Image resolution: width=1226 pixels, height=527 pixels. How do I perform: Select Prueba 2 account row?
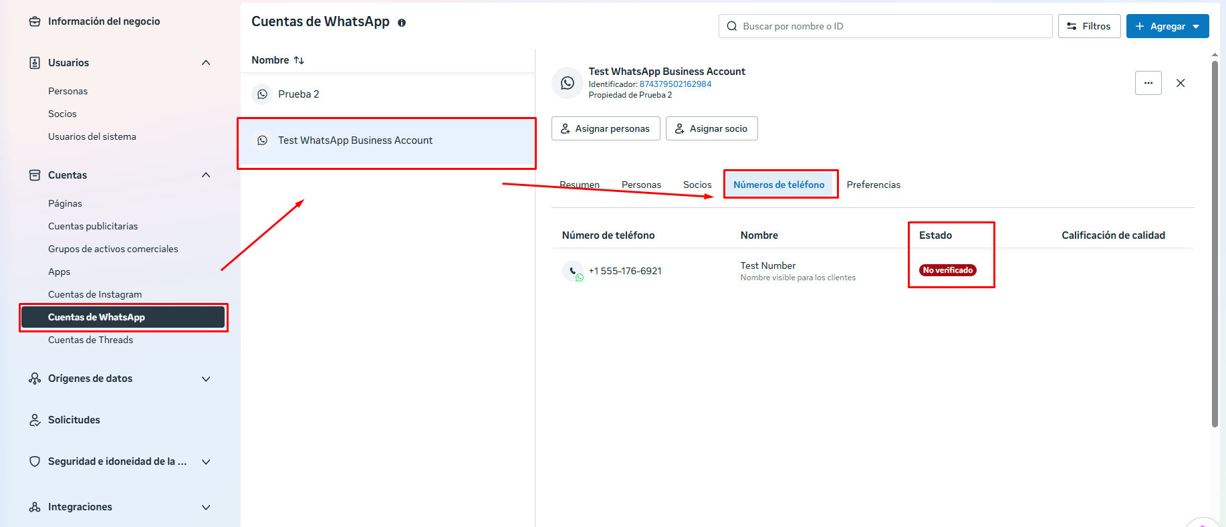click(x=388, y=94)
